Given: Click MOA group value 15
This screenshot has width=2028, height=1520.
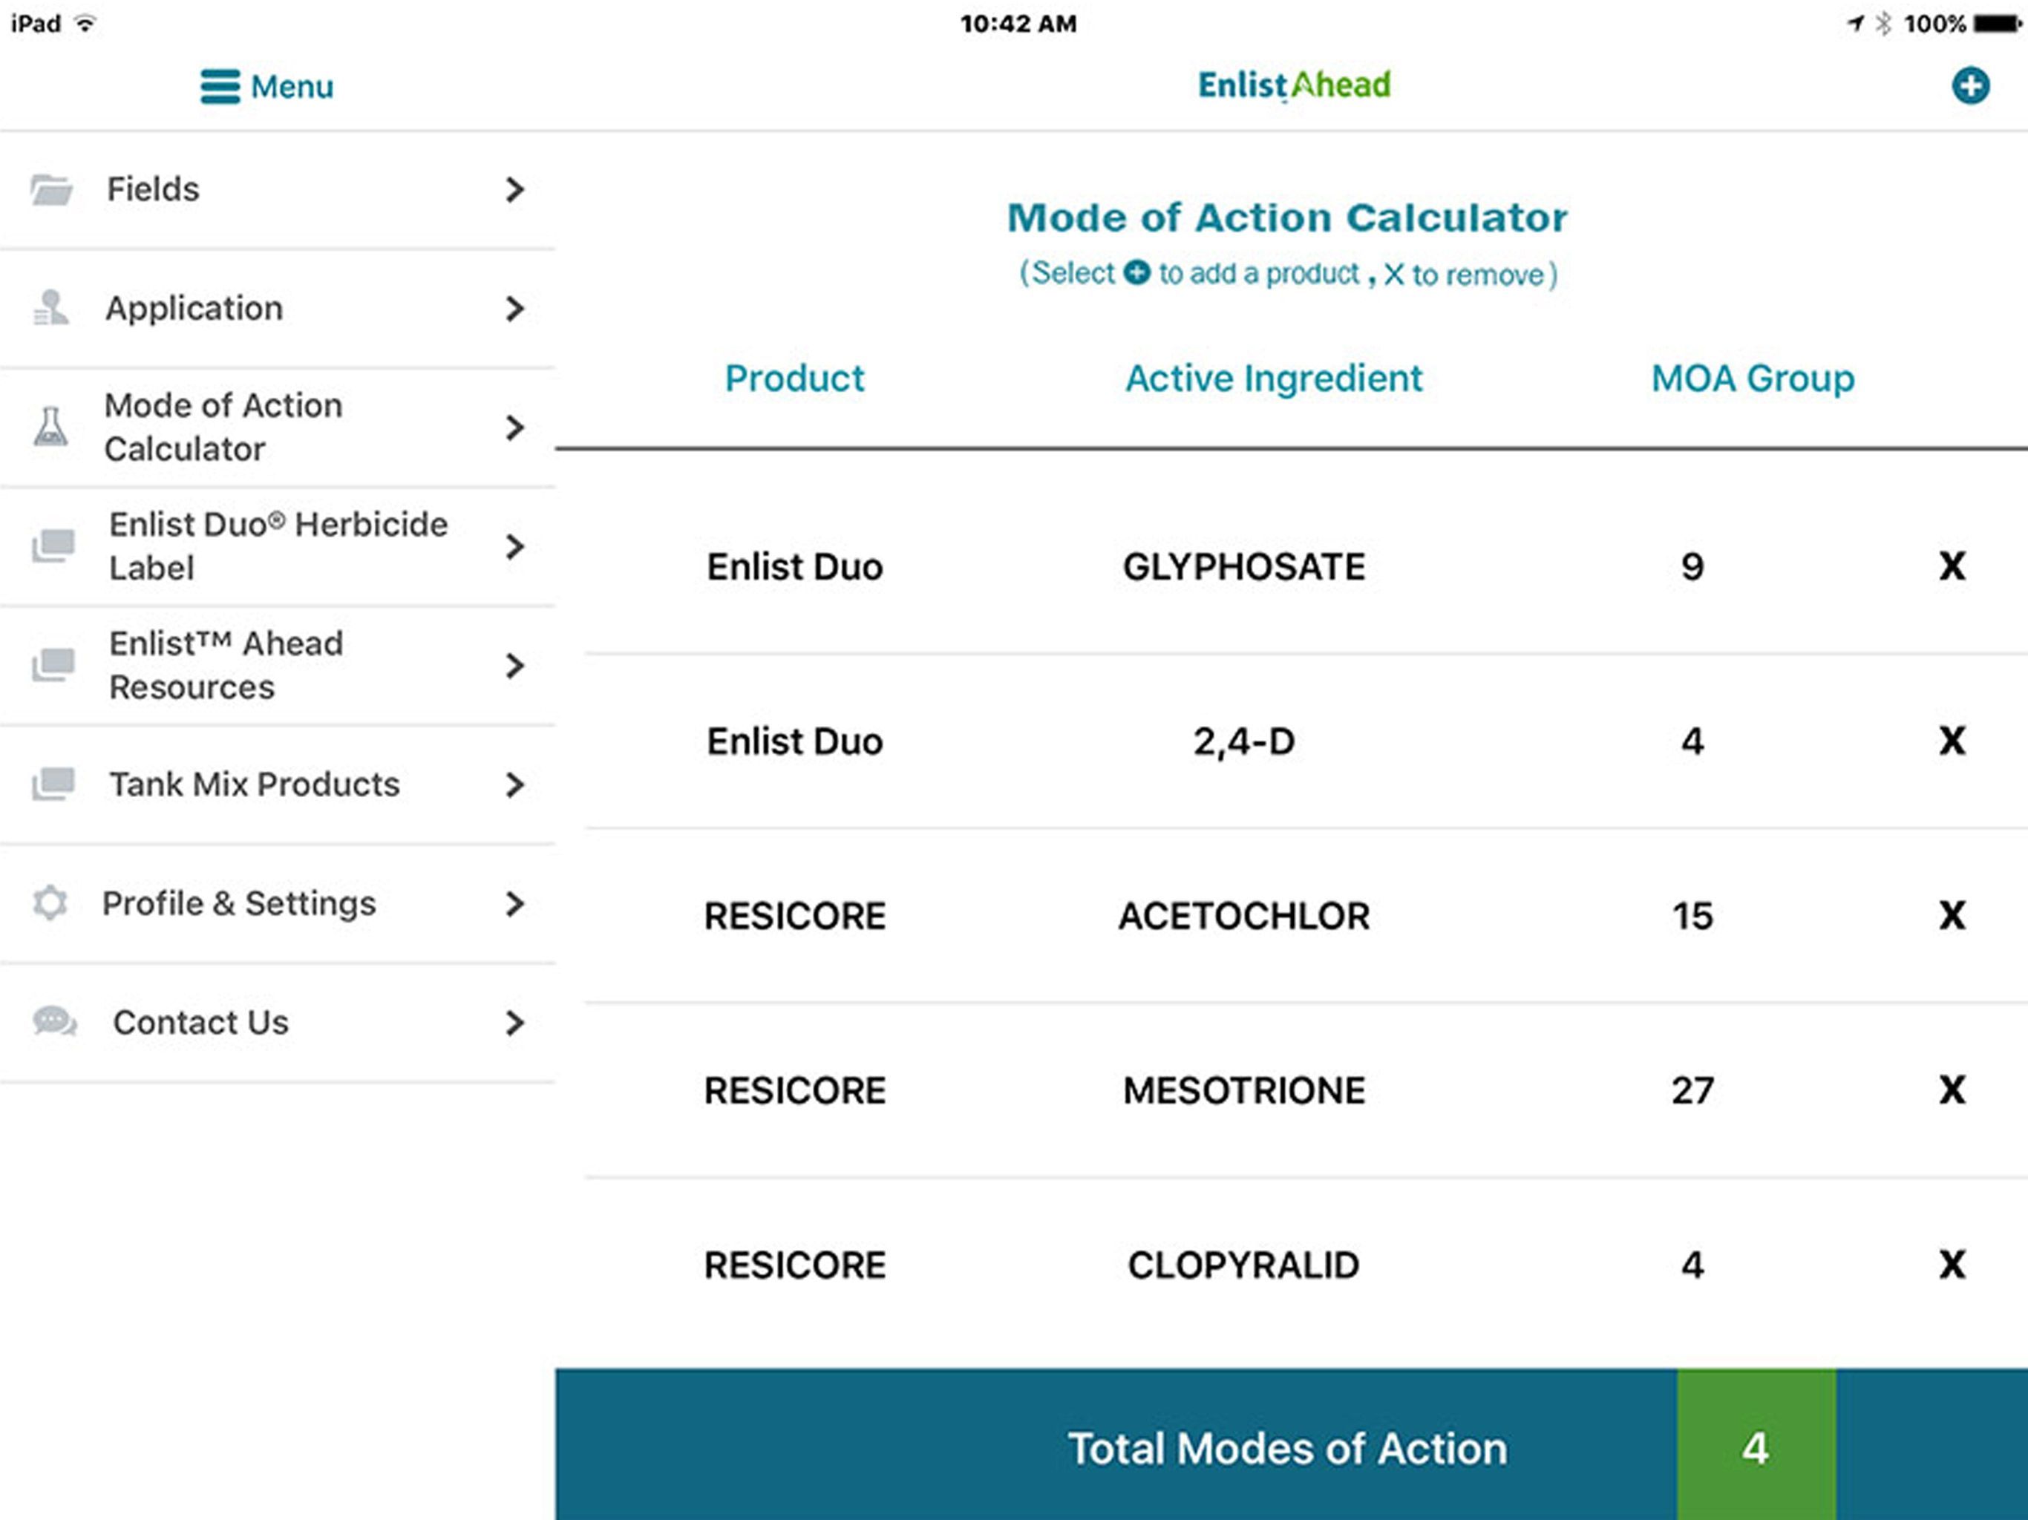Looking at the screenshot, I should pos(1692,916).
